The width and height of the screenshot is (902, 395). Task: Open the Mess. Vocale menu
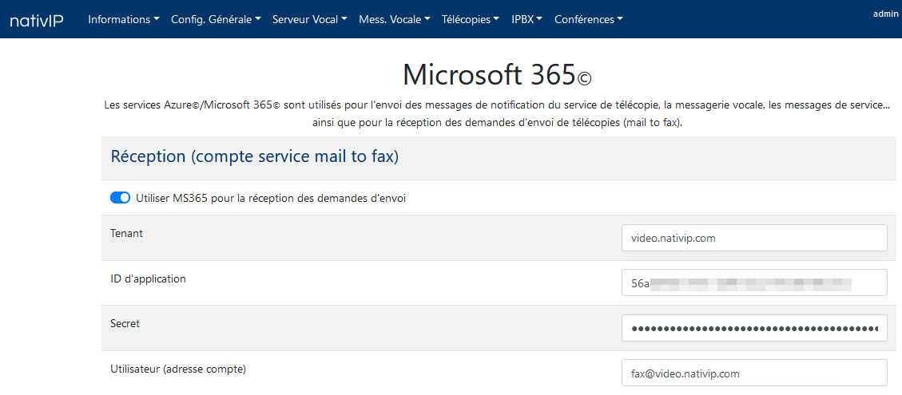click(394, 19)
